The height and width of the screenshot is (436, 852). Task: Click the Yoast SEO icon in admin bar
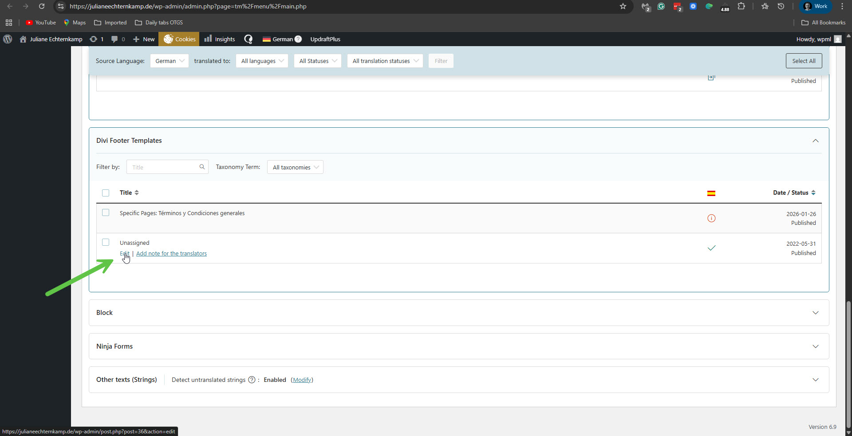click(x=248, y=39)
